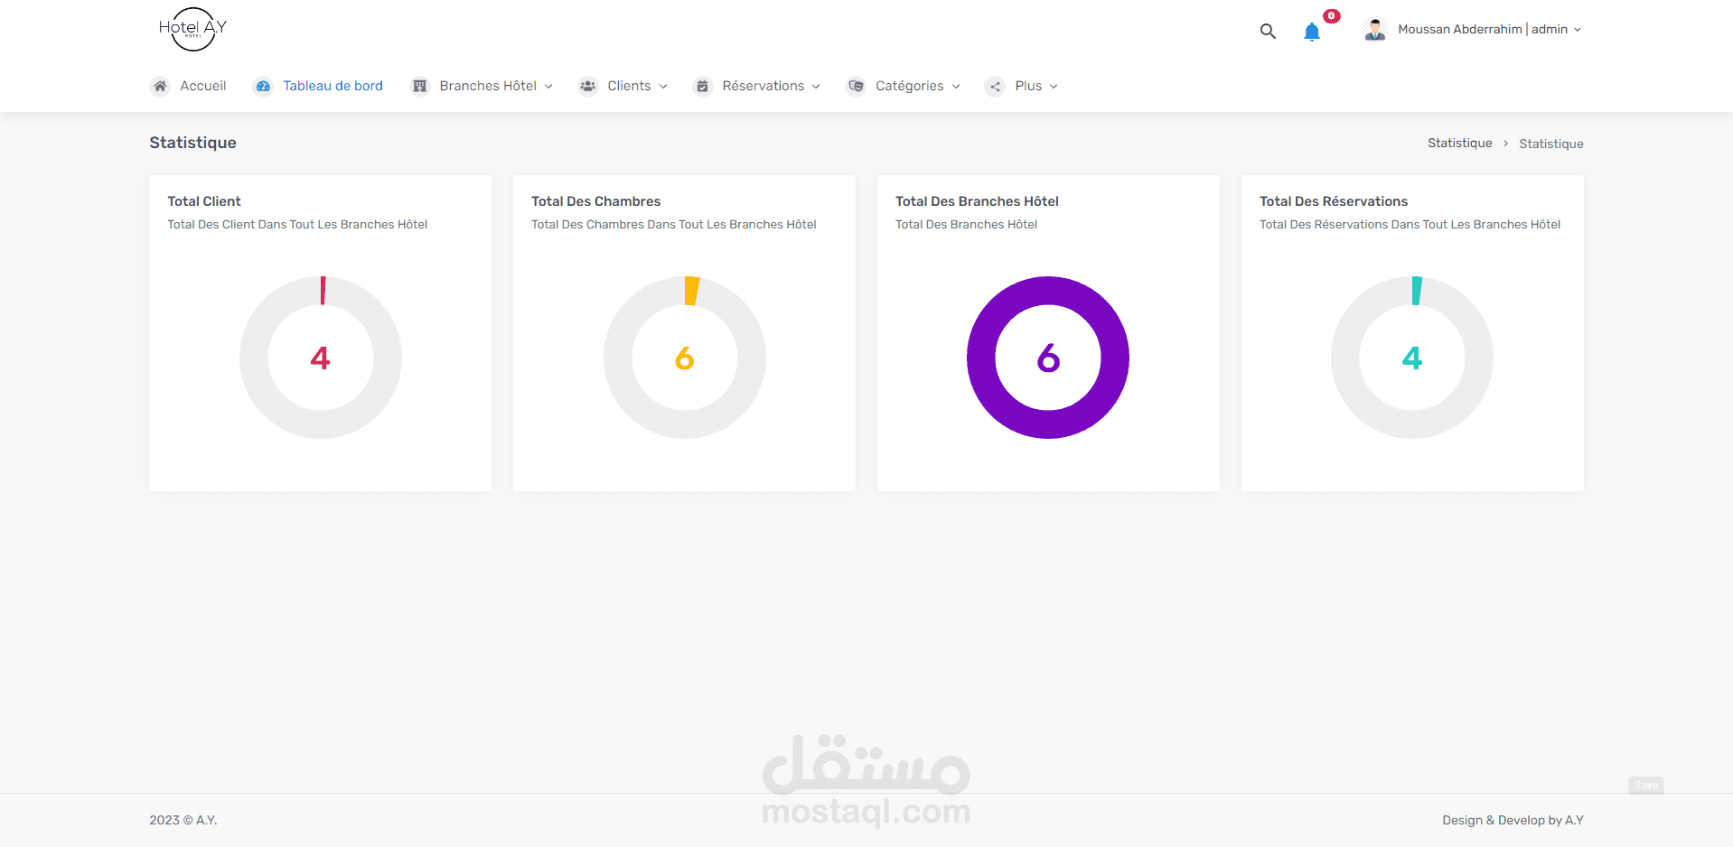Image resolution: width=1733 pixels, height=847 pixels.
Task: Open the search magnifier icon
Action: click(1268, 31)
